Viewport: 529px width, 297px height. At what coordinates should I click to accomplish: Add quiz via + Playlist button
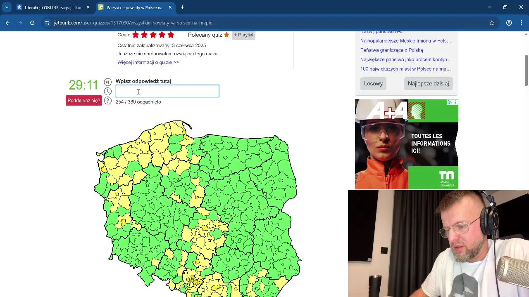tap(244, 35)
